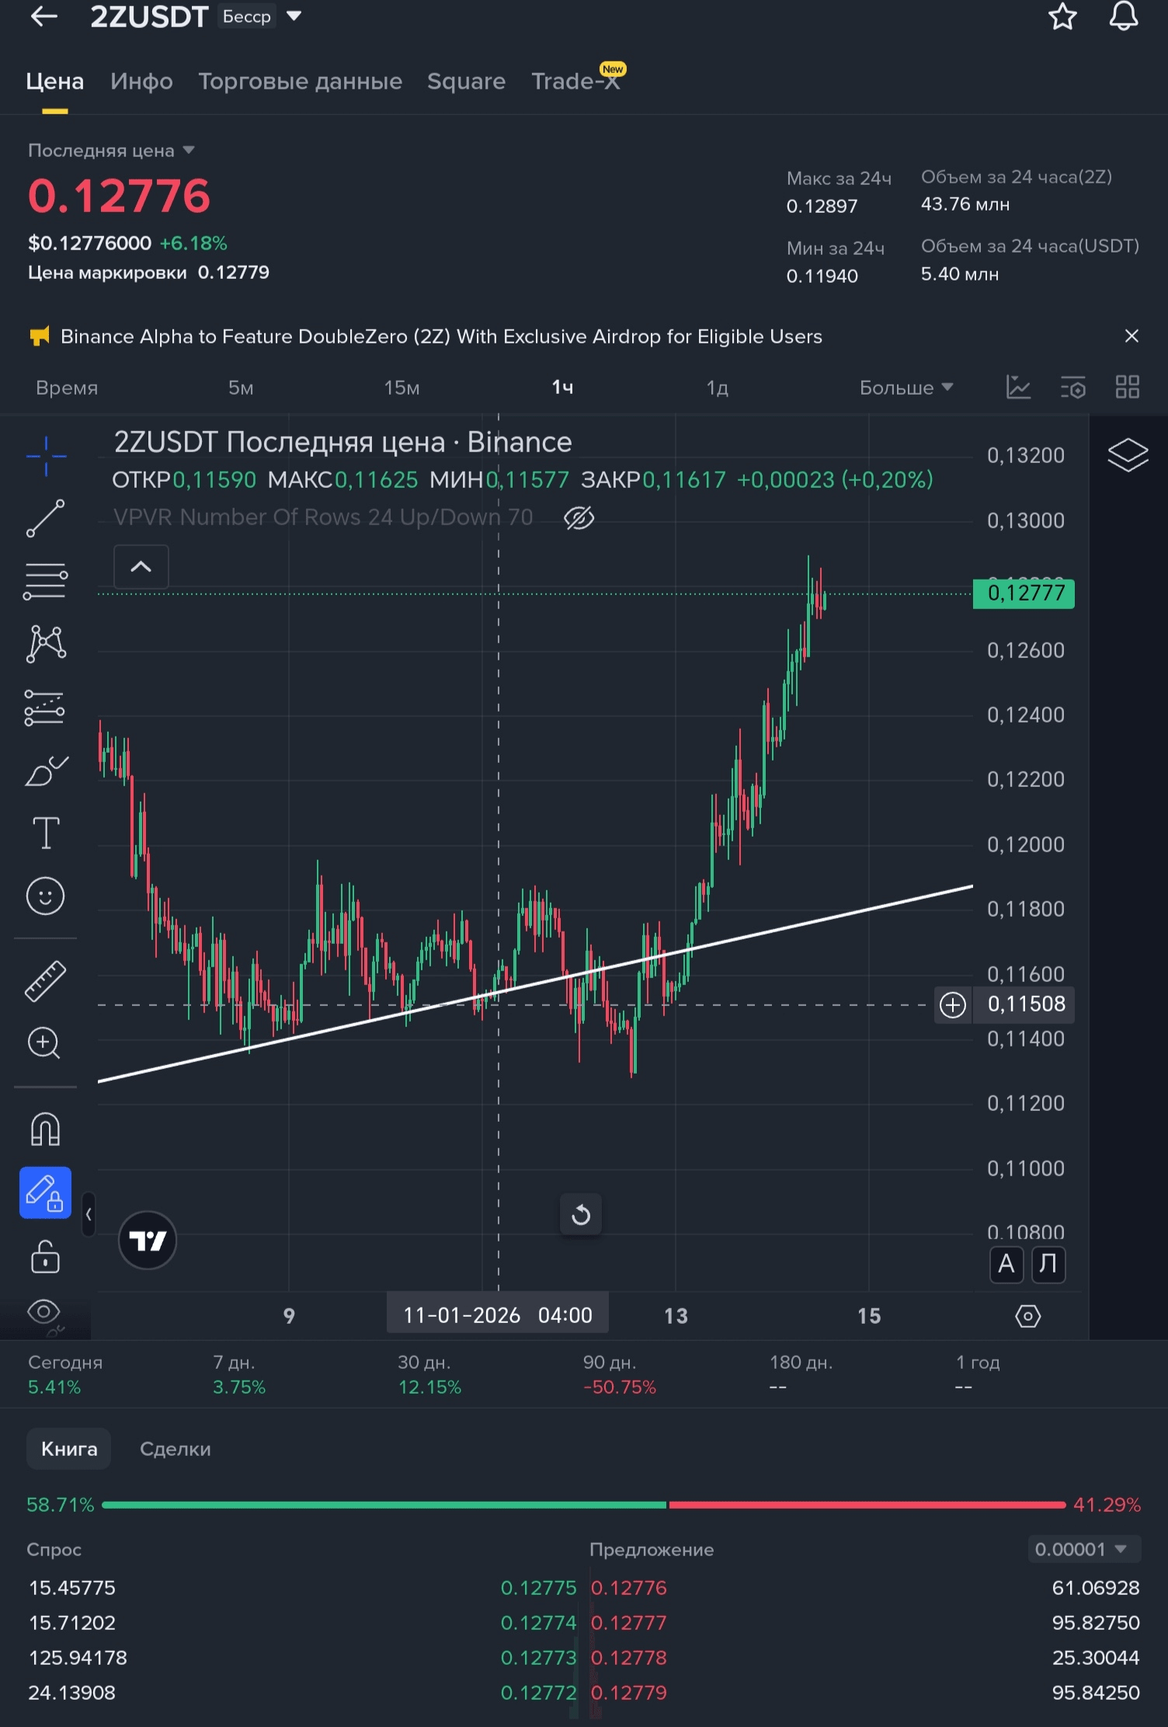Select ask price 0.12776 in order book
Viewport: 1168px width, 1727px height.
(629, 1587)
